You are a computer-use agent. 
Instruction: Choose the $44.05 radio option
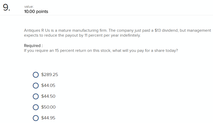[x=36, y=86]
